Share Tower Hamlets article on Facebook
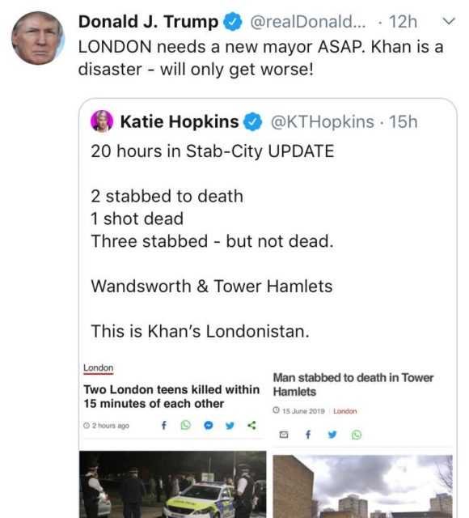469x518 pixels. coord(308,435)
